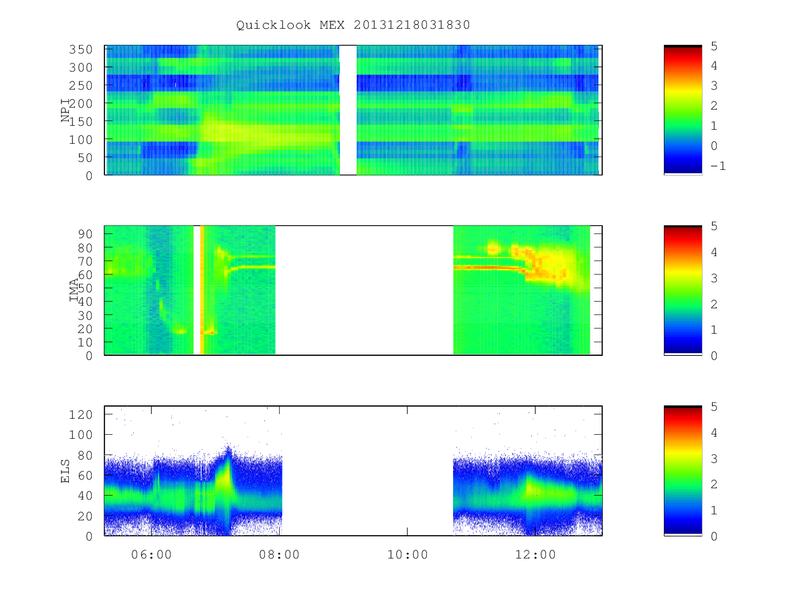Viewport: 803px width, 602px height.
Task: Click the IMA y-axis label
Action: pyautogui.click(x=74, y=290)
